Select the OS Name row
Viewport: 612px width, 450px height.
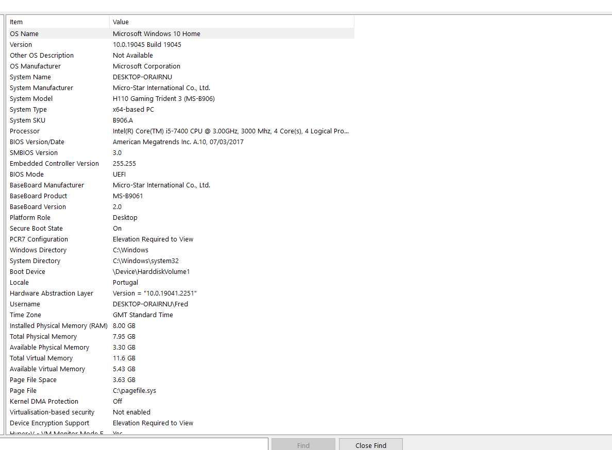pyautogui.click(x=180, y=33)
